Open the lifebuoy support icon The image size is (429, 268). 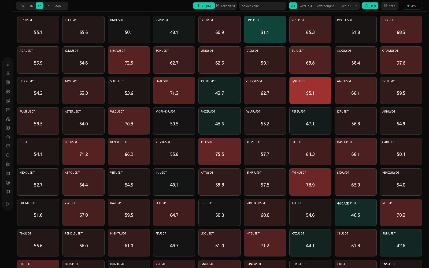tap(8, 183)
